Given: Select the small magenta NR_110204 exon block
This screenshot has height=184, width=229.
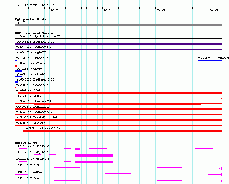Looking at the screenshot, I should (x=78, y=149).
